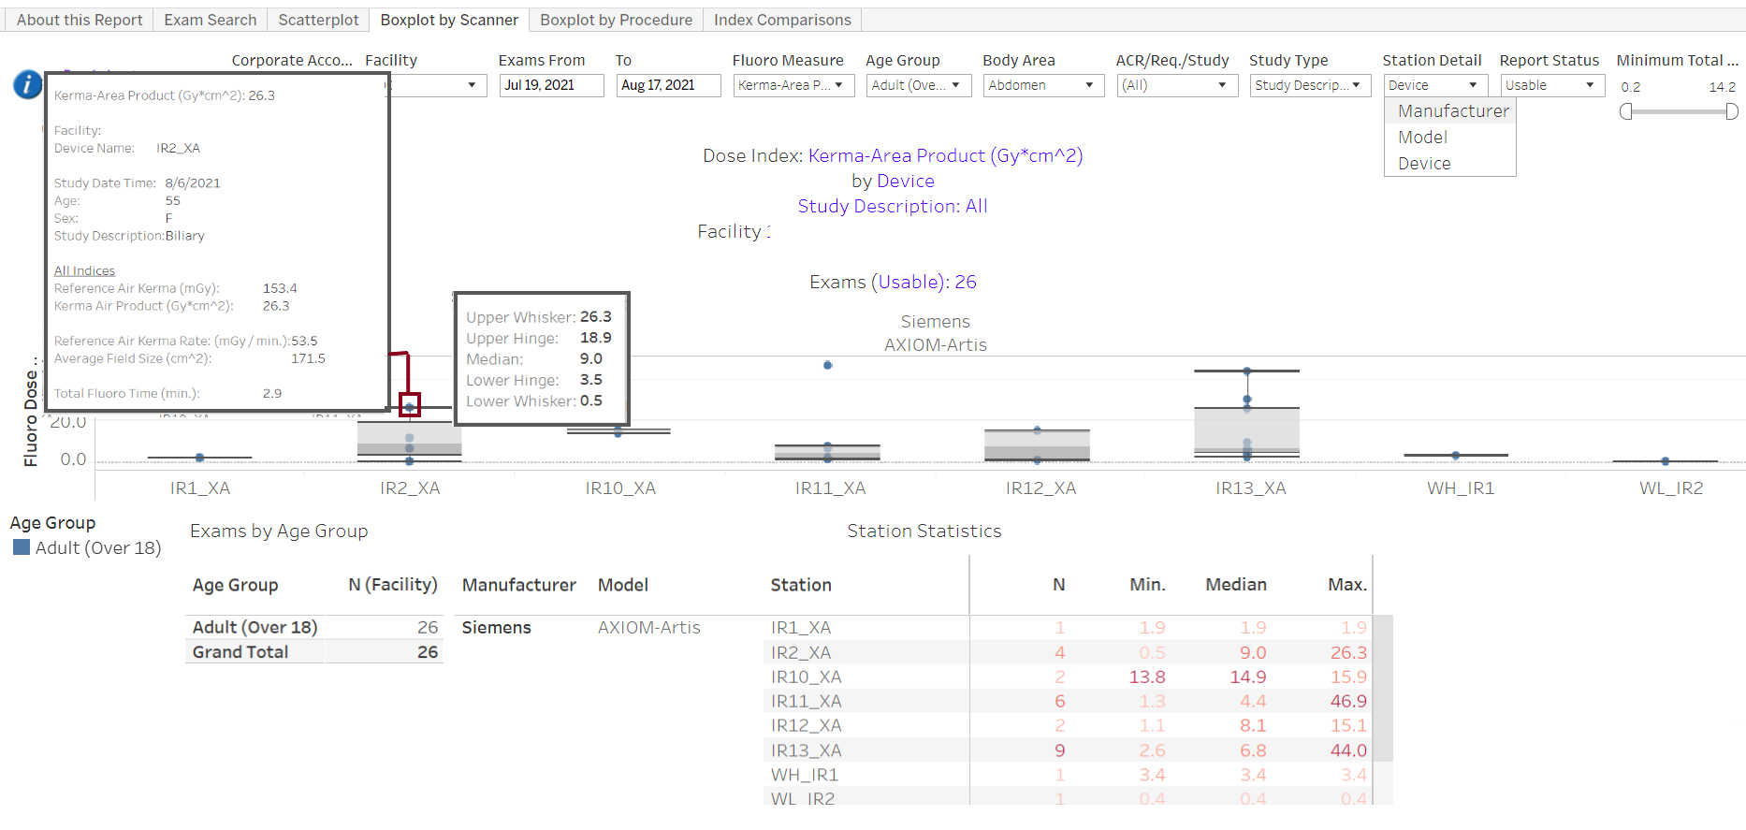
Task: Click the blue info icon
Action: (25, 83)
